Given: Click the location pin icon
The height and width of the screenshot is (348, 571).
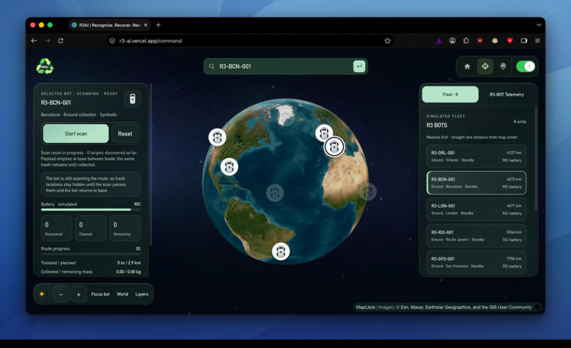Looking at the screenshot, I should (503, 66).
